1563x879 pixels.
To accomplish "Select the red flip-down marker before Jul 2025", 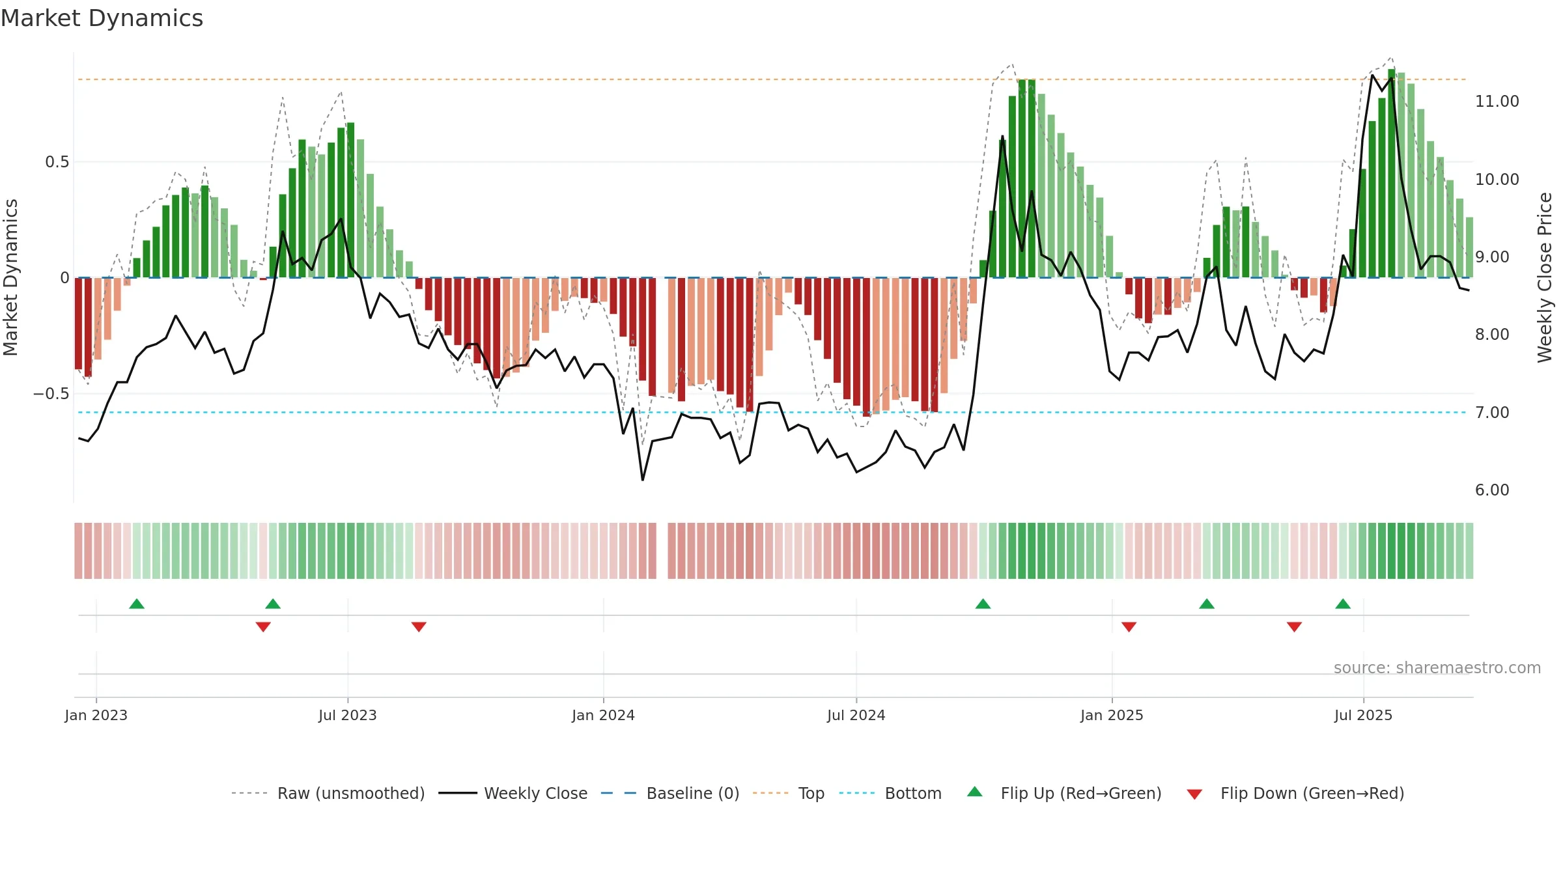I will pos(1294,626).
